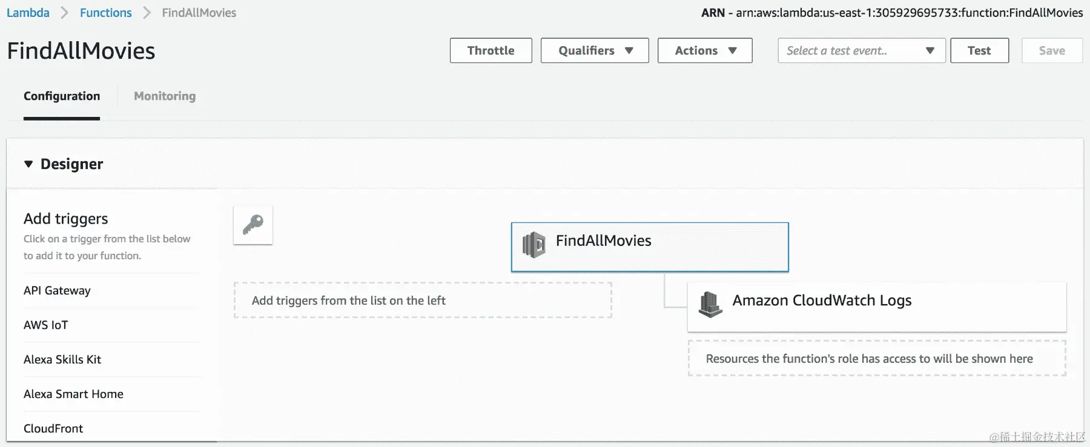
Task: Click the function ARN text
Action: (892, 13)
